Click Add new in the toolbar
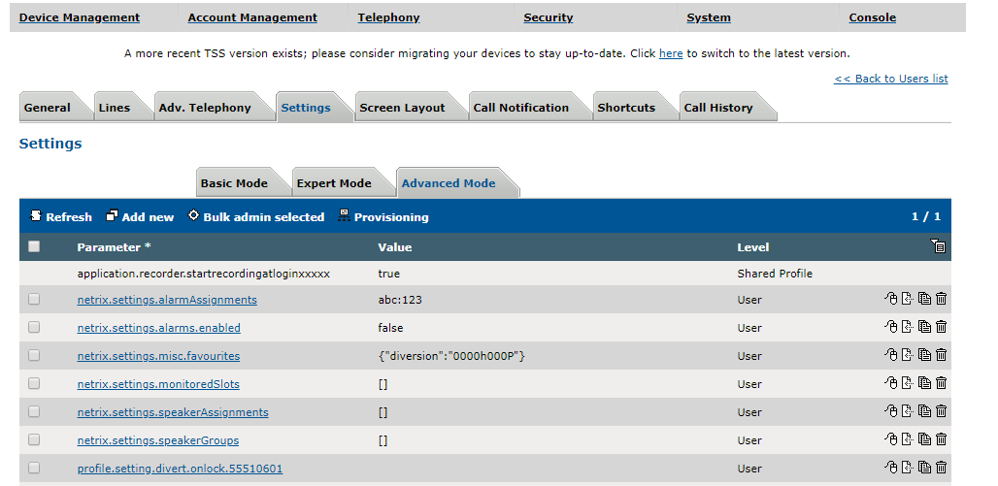 (x=140, y=216)
